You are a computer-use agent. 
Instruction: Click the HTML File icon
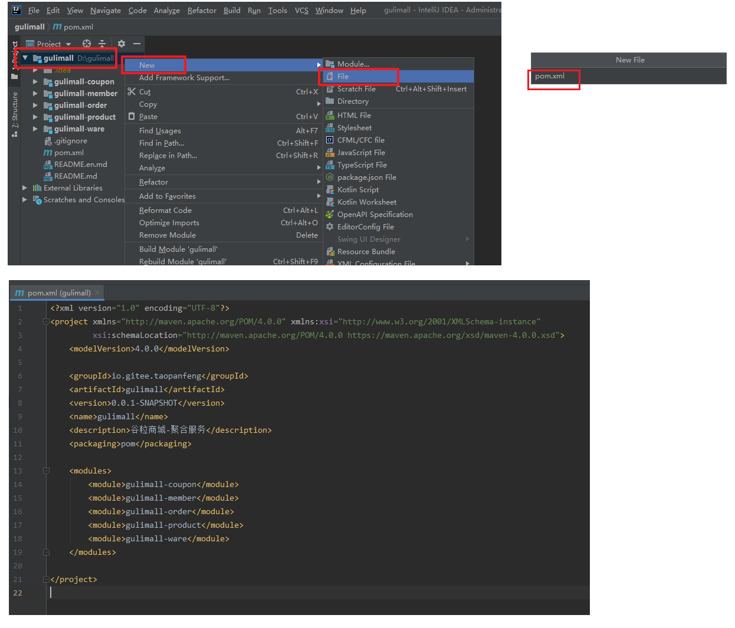tap(330, 116)
